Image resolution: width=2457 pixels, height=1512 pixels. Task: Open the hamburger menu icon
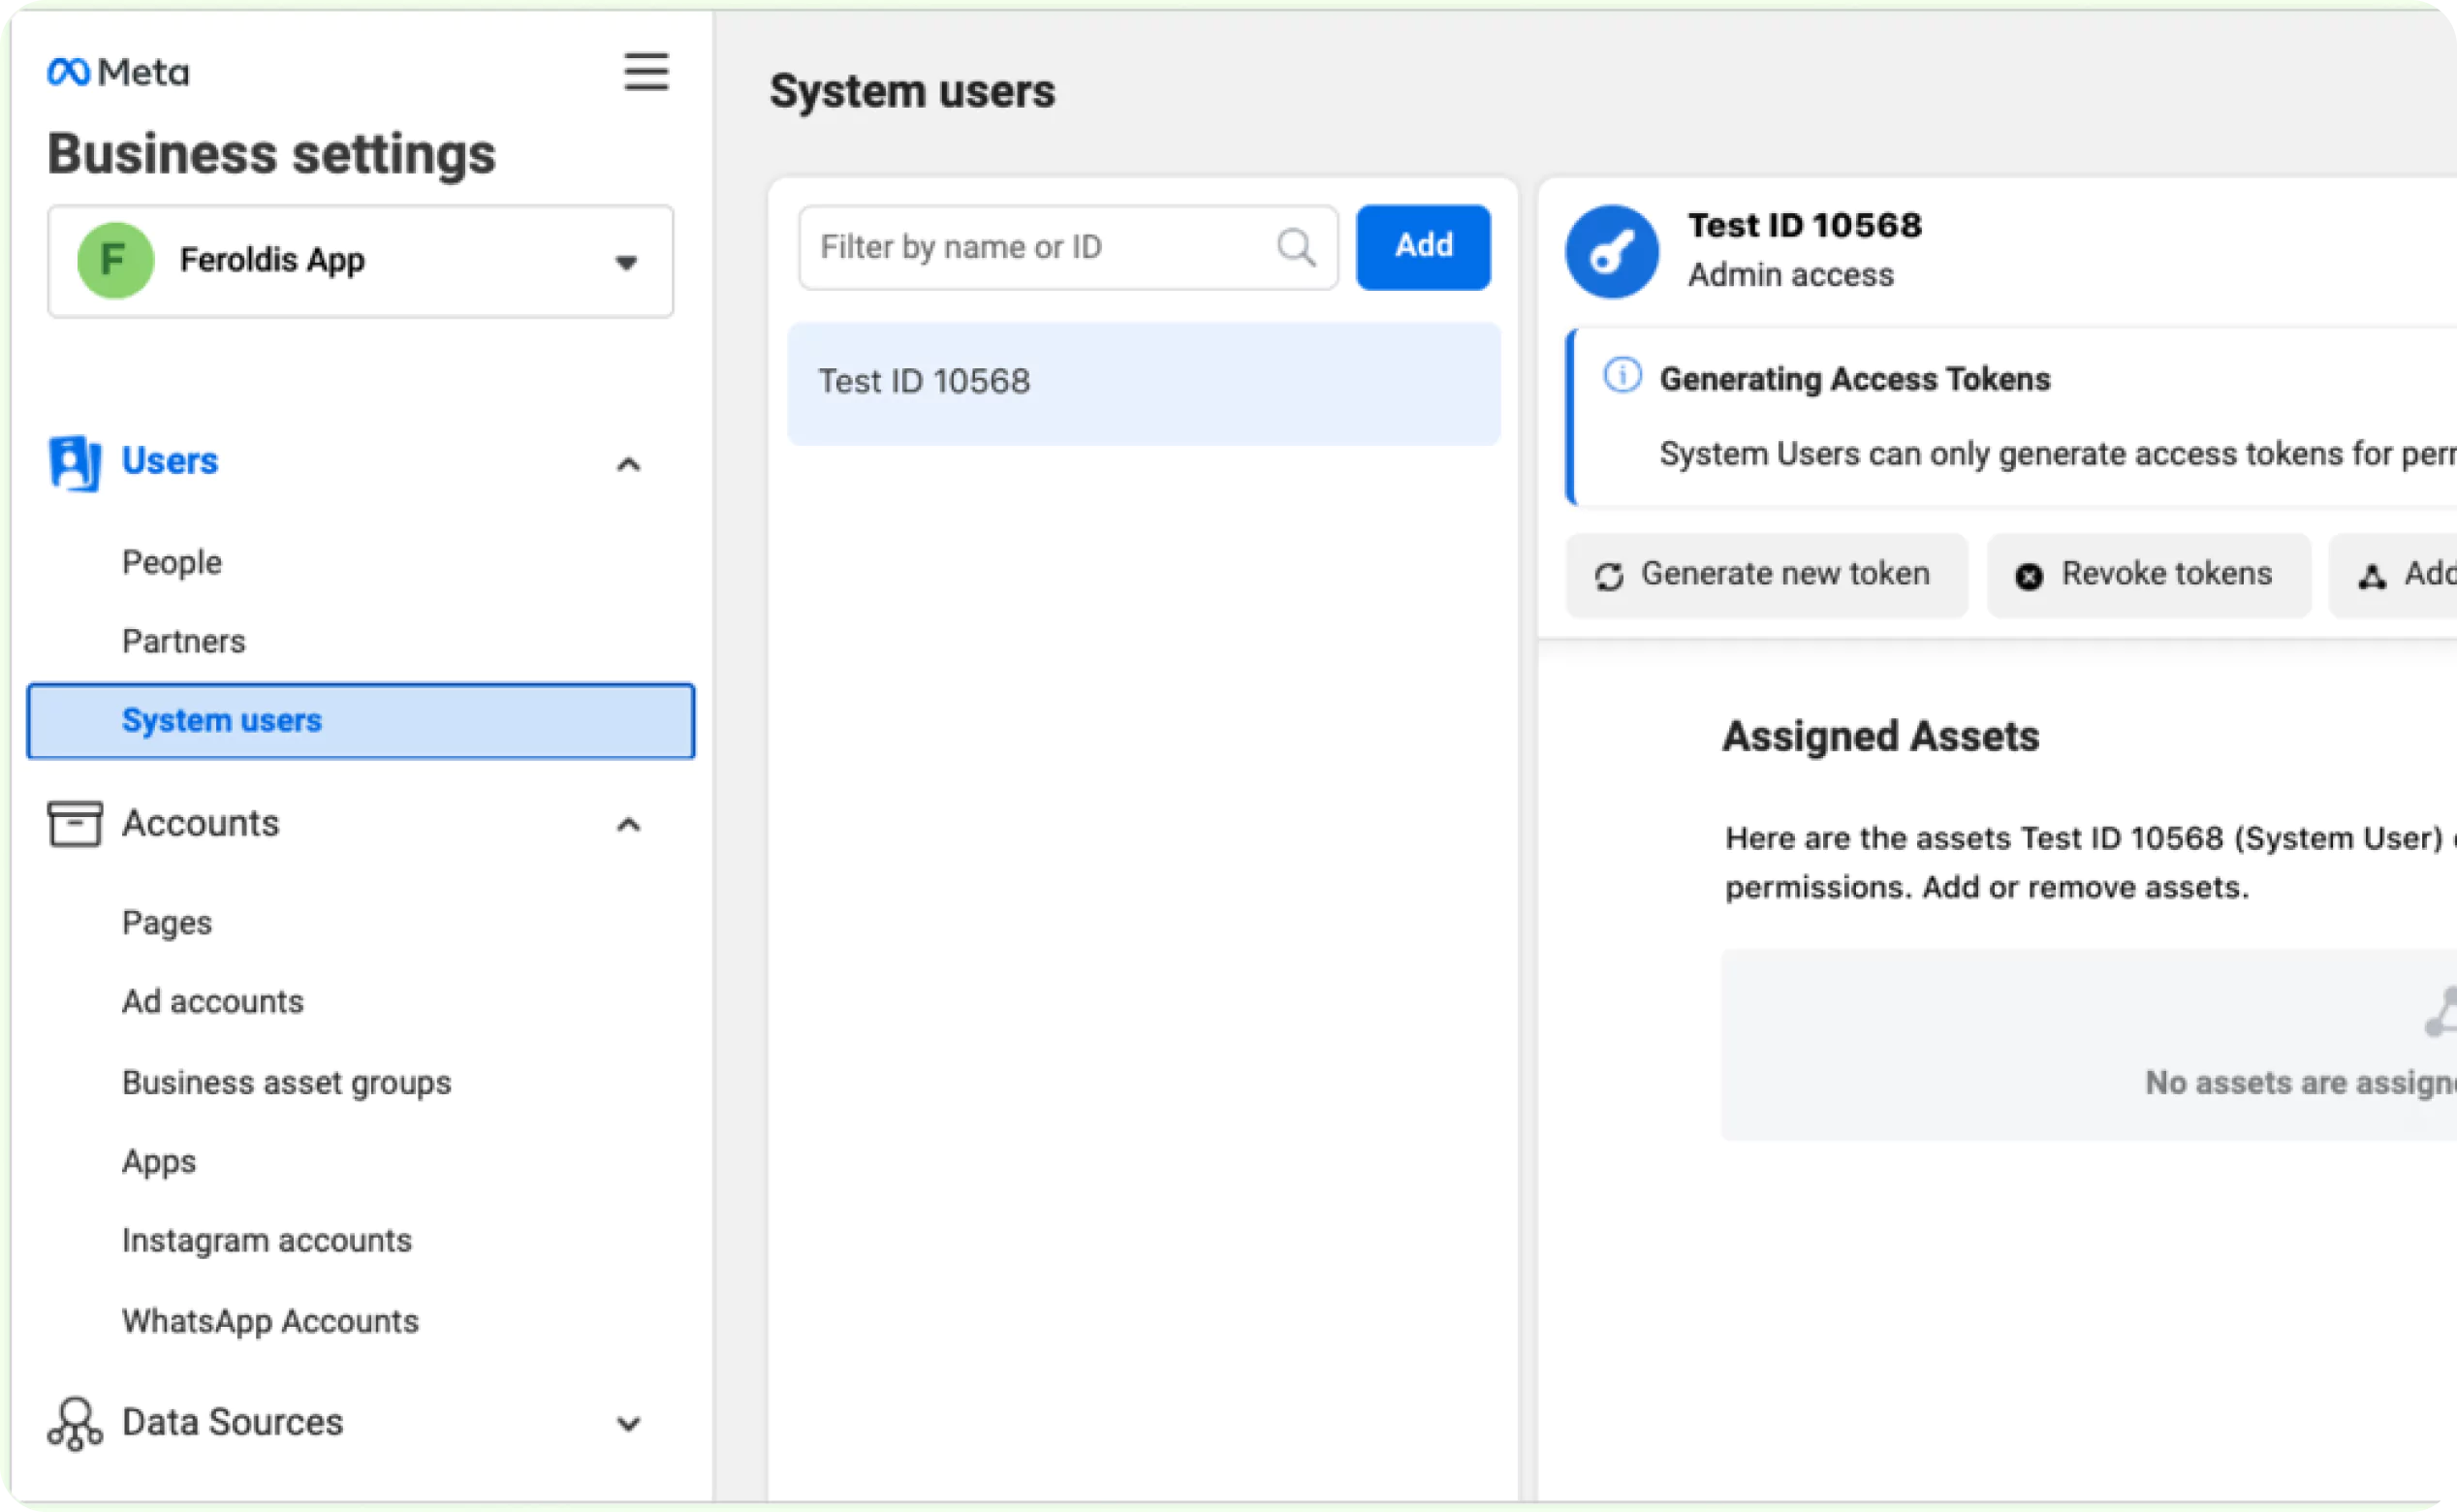click(646, 72)
